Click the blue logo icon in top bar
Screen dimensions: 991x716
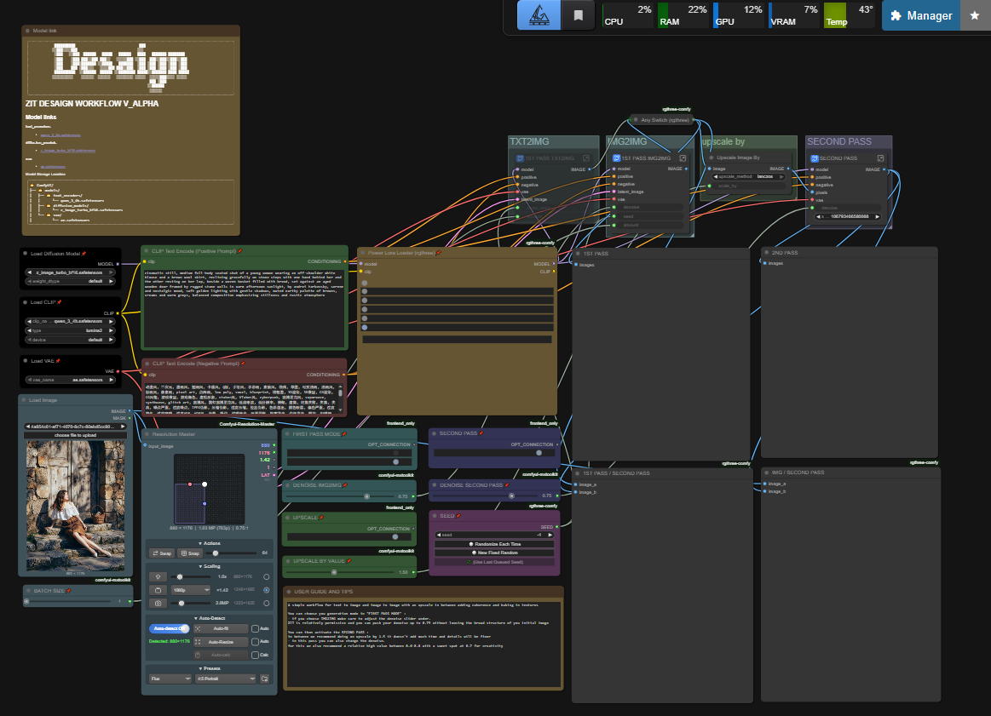539,15
